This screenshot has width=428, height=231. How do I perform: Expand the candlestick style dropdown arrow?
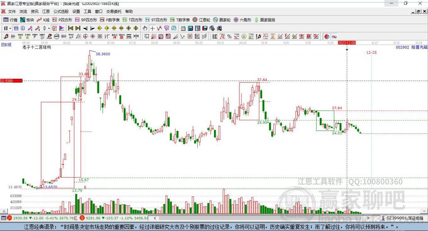[x=49, y=28]
